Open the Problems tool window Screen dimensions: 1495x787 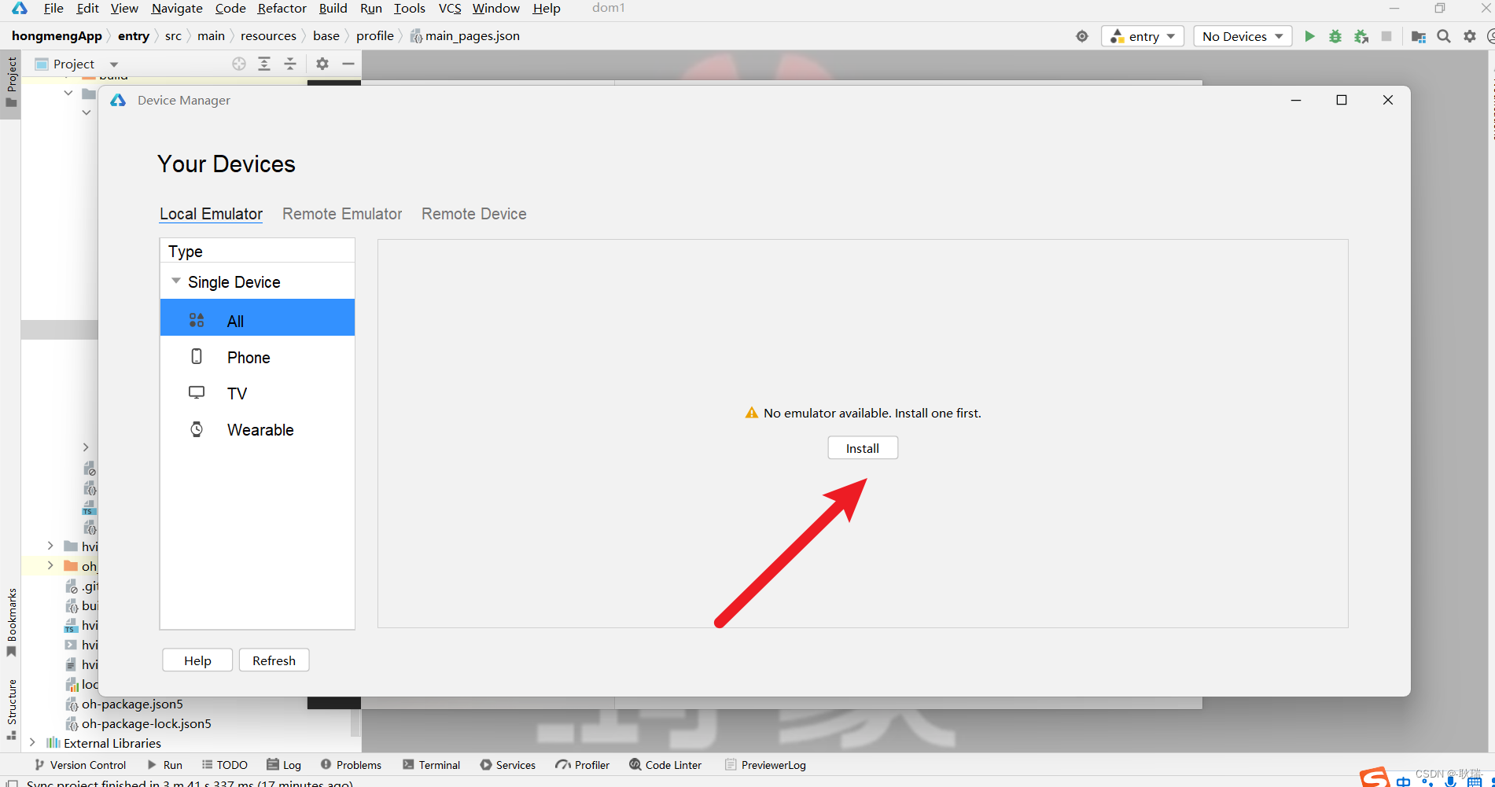pyautogui.click(x=351, y=765)
